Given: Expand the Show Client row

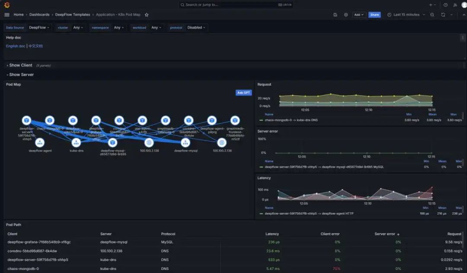Looking at the screenshot, I should coord(21,65).
